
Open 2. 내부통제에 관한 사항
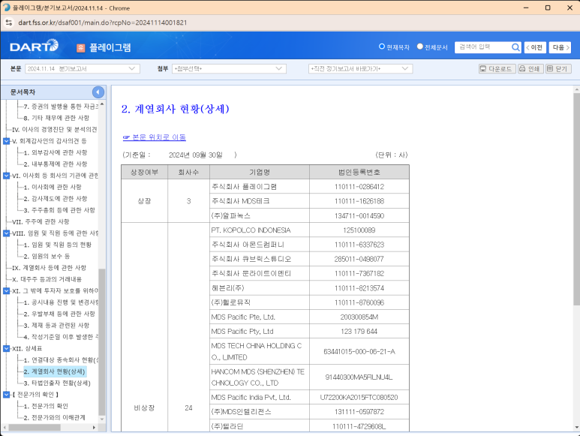click(55, 164)
